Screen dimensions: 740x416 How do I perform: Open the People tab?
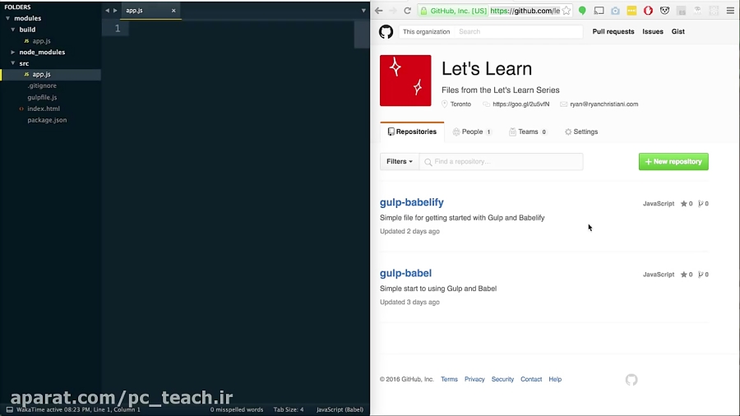pyautogui.click(x=472, y=132)
